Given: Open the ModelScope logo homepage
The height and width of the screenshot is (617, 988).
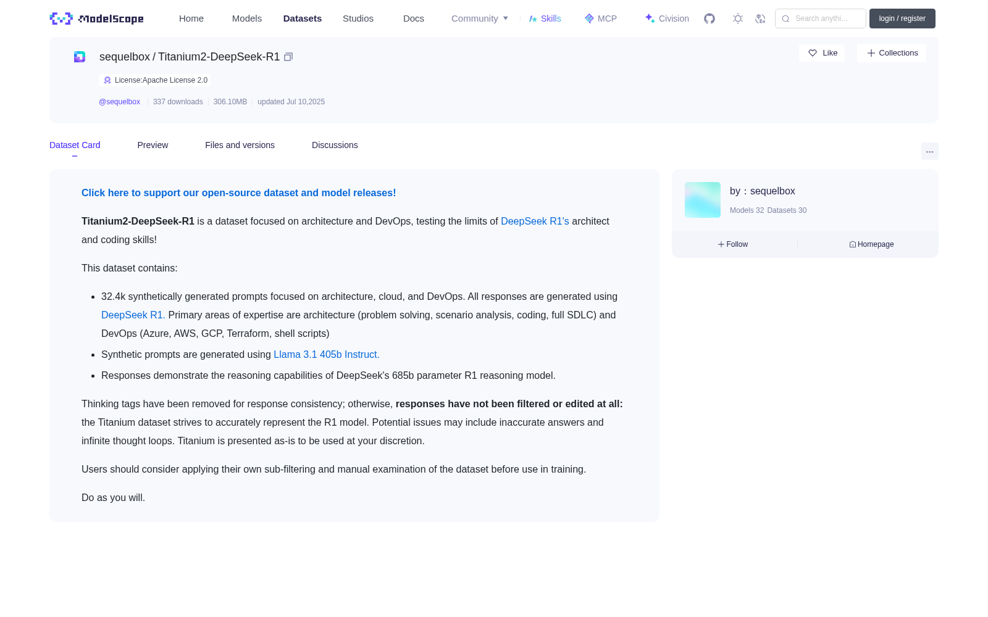Looking at the screenshot, I should [x=96, y=19].
